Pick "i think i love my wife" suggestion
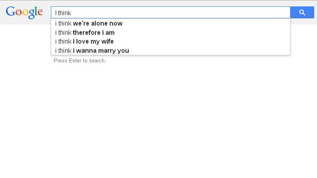 point(171,42)
